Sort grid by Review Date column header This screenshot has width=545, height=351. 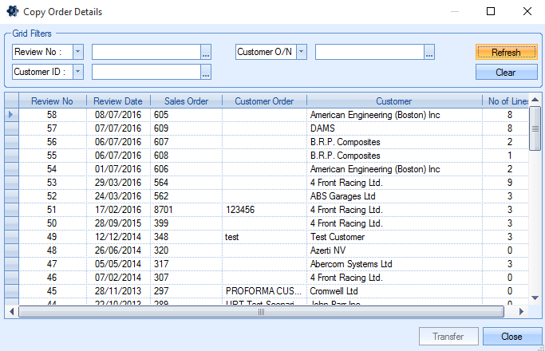pyautogui.click(x=117, y=101)
